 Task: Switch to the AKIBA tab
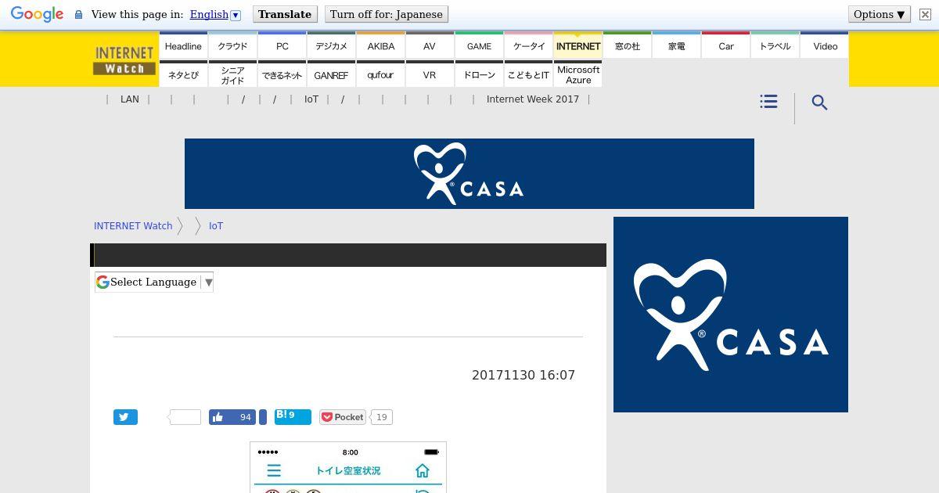click(381, 46)
